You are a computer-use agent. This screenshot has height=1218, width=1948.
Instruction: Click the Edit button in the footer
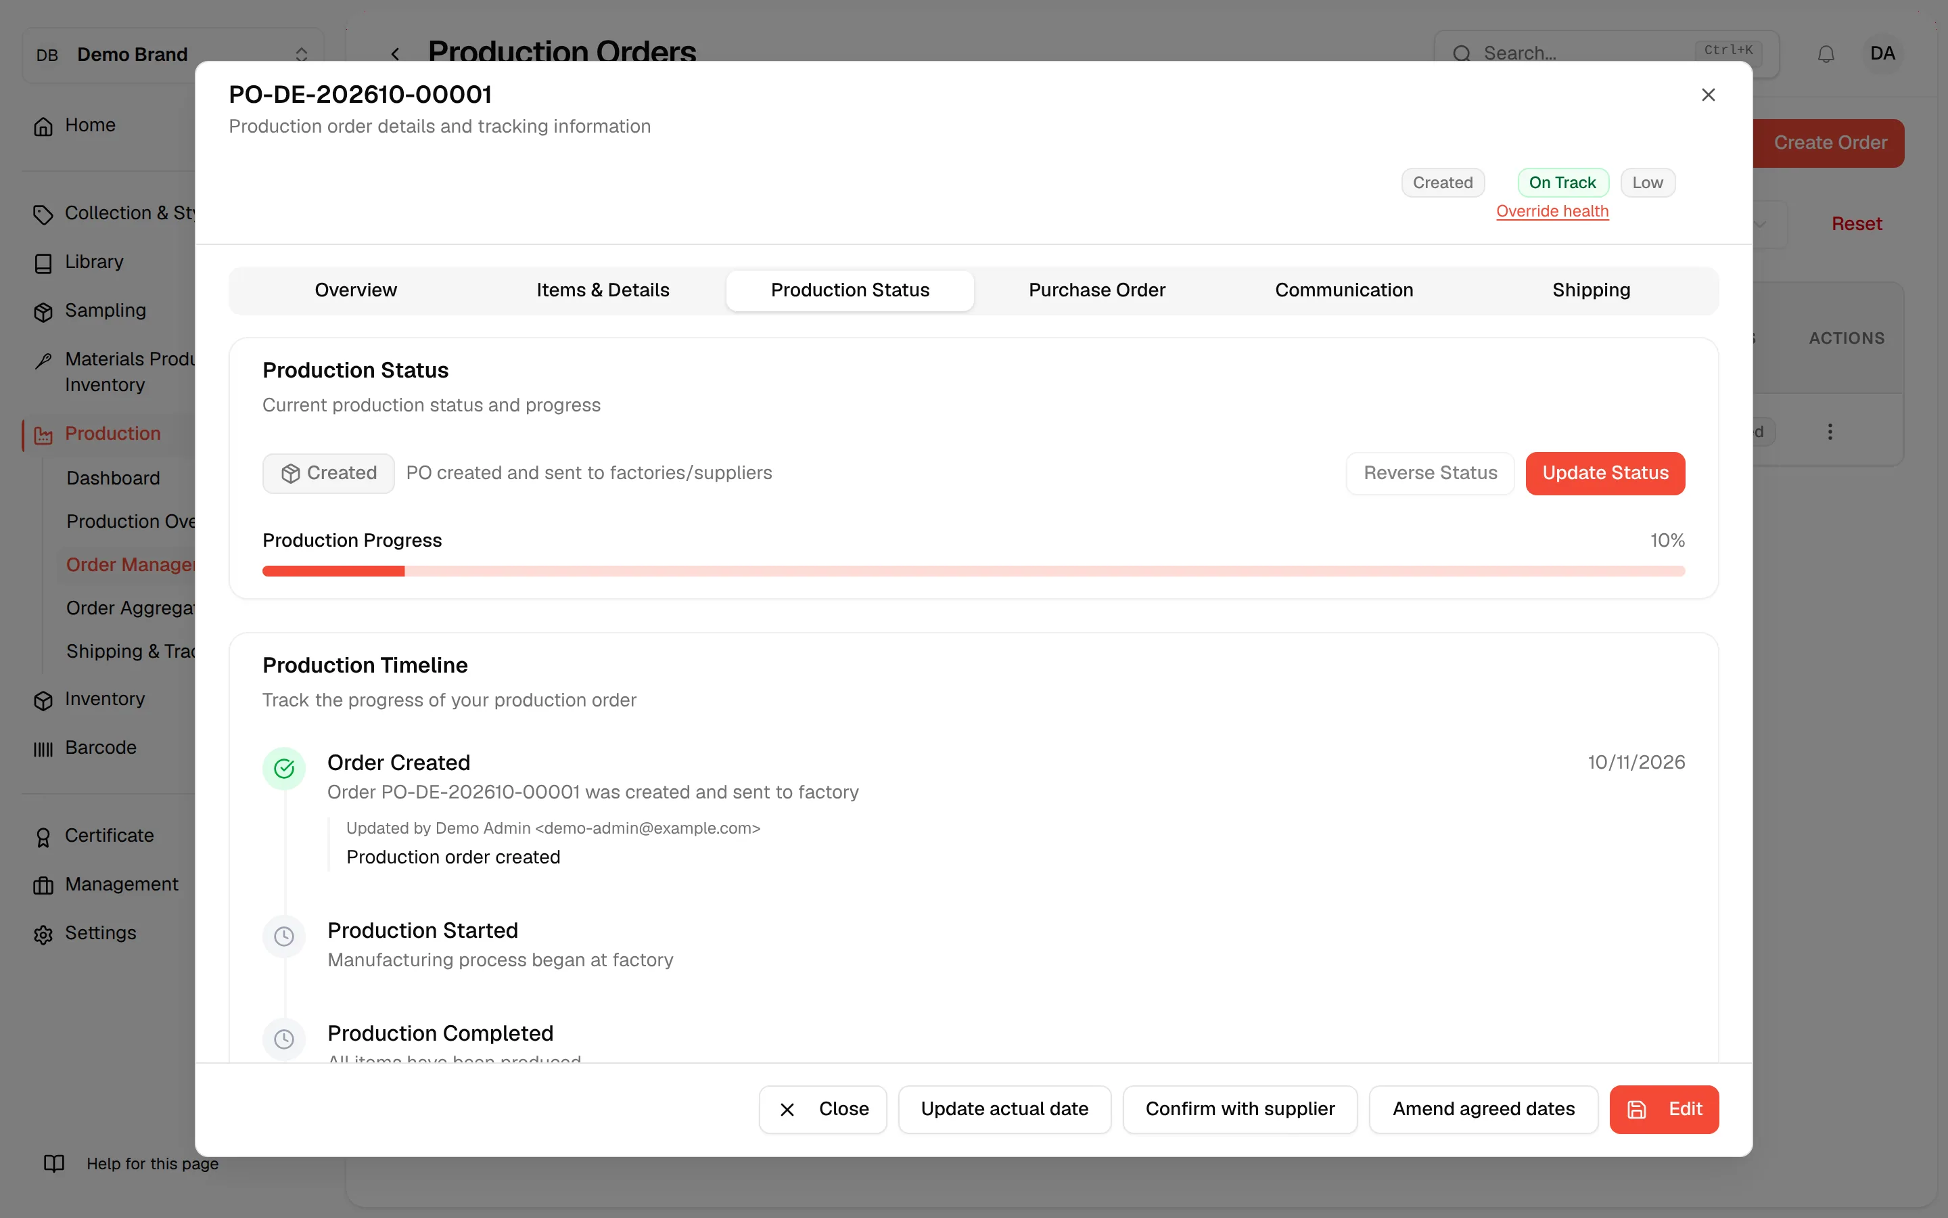click(x=1664, y=1109)
